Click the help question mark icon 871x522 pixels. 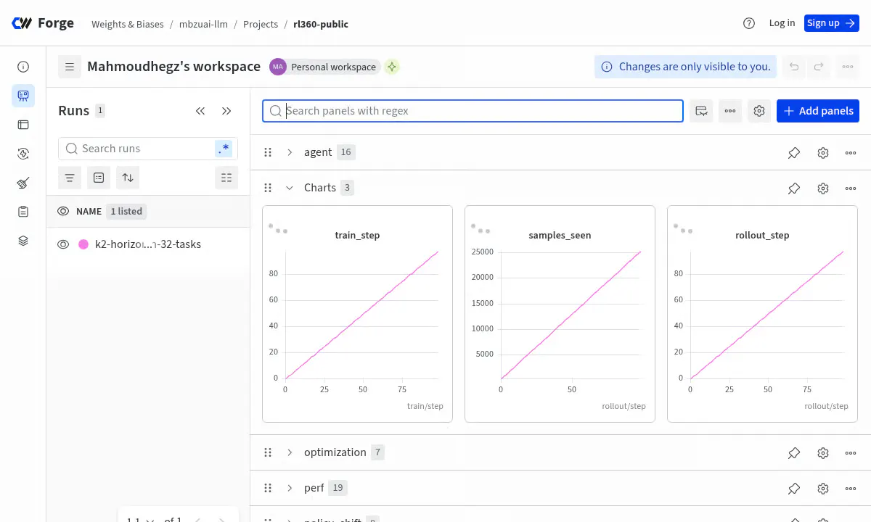tap(749, 23)
